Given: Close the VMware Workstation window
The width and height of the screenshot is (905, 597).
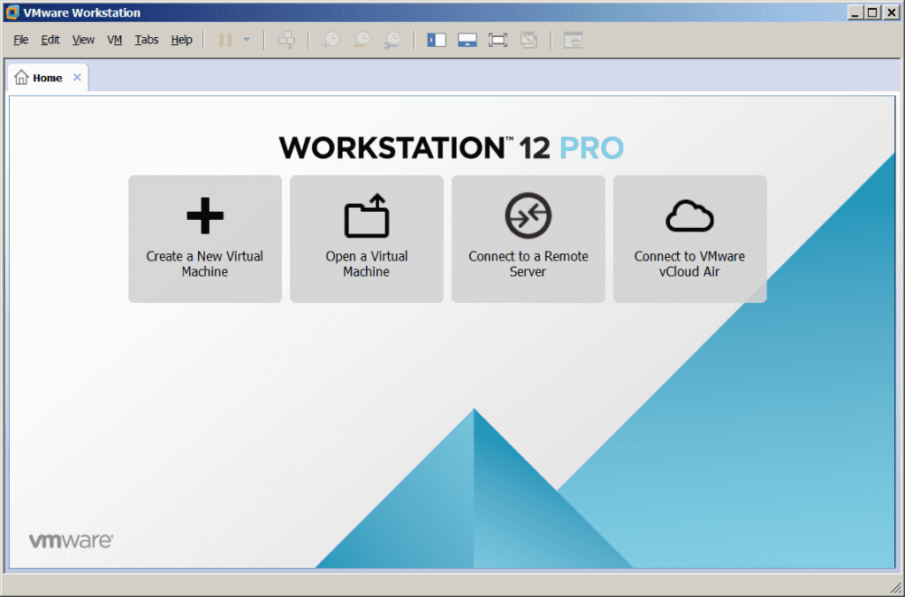Looking at the screenshot, I should coord(891,12).
